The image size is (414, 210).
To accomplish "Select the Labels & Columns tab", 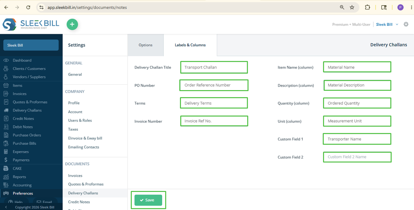I will [190, 45].
